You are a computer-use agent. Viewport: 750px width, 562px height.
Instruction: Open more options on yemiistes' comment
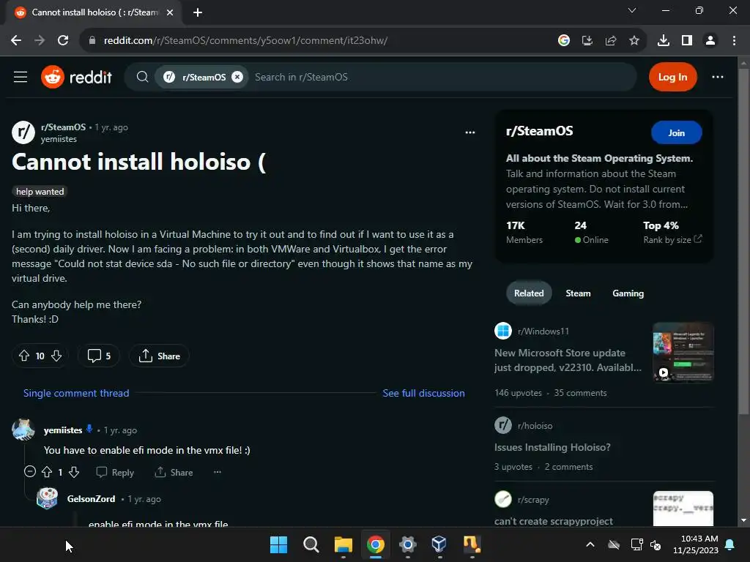pyautogui.click(x=217, y=472)
